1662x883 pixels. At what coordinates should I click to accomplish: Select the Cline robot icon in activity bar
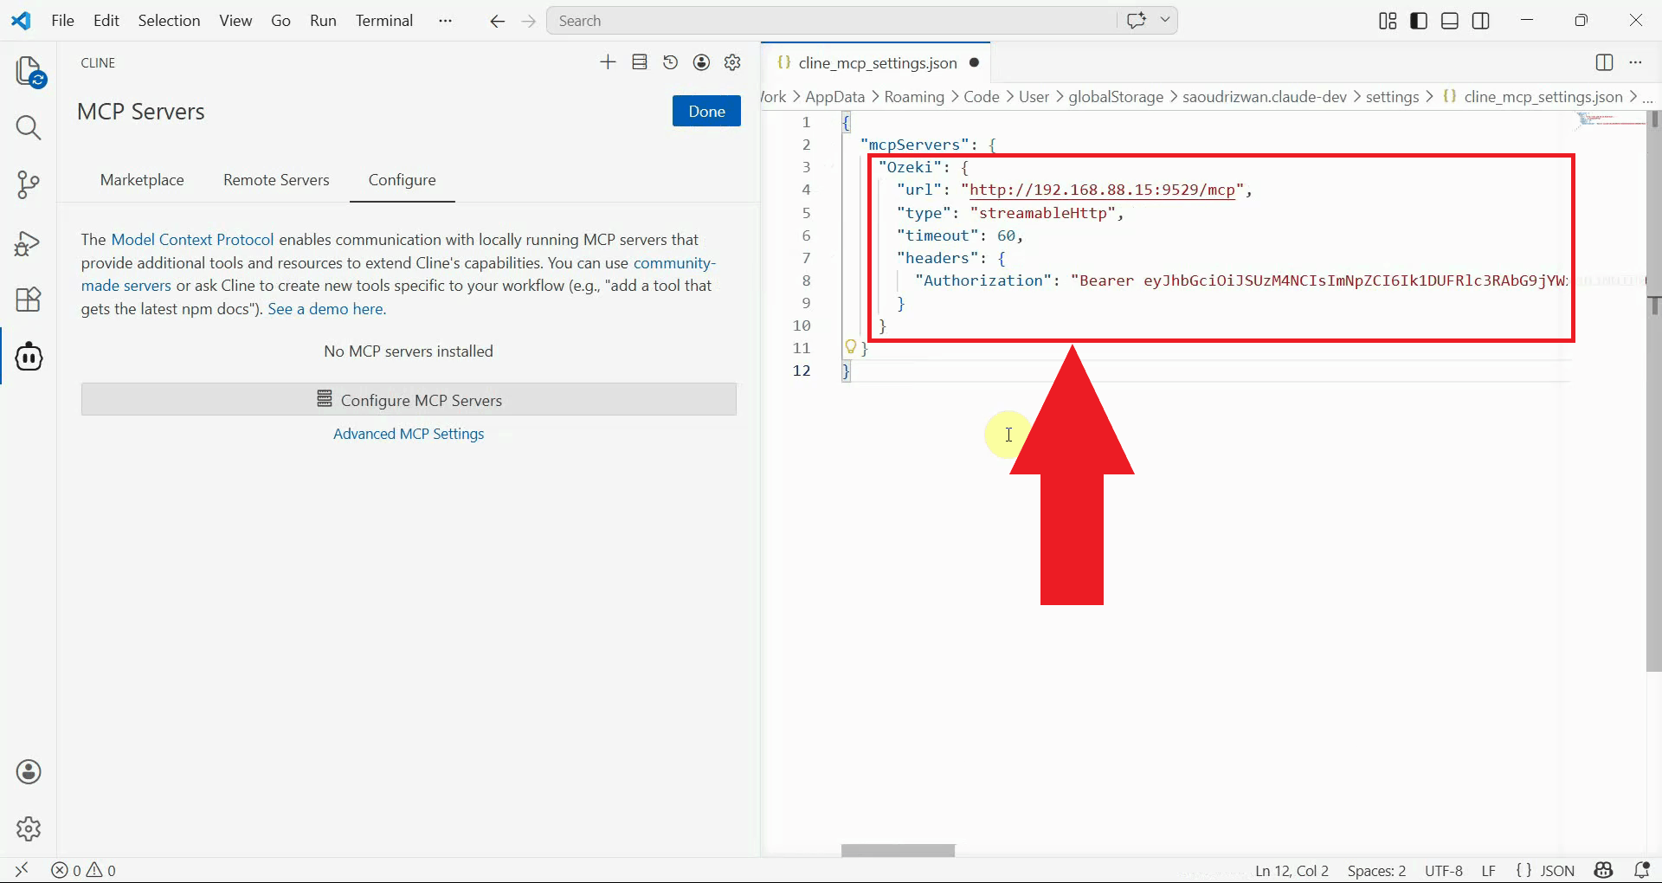tap(29, 356)
